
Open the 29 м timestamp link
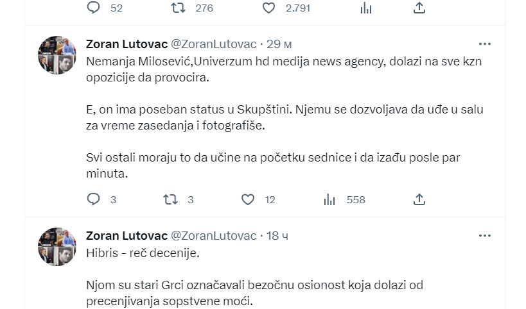coord(279,44)
